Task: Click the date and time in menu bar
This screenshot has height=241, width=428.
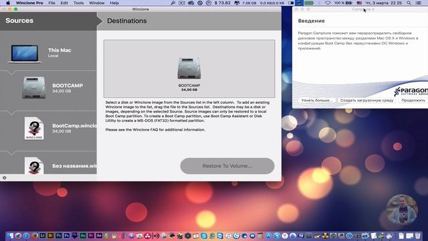Action: pos(383,3)
